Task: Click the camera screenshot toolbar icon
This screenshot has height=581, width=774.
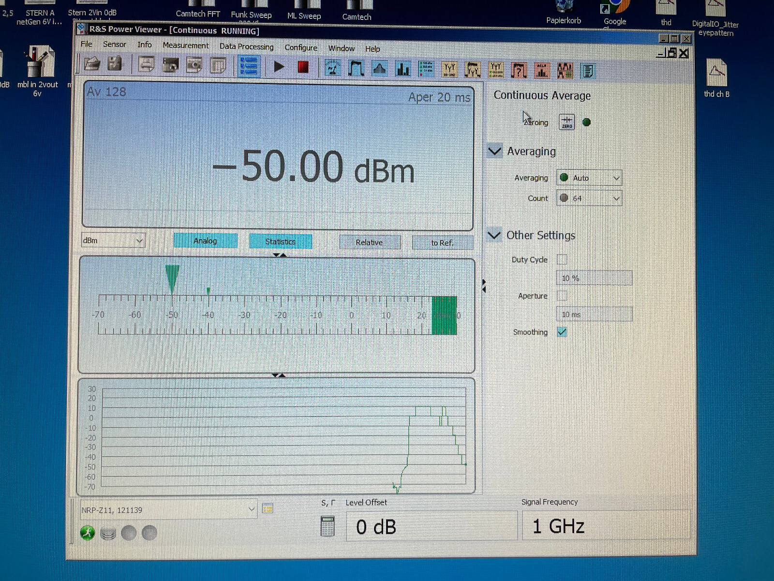Action: click(170, 65)
